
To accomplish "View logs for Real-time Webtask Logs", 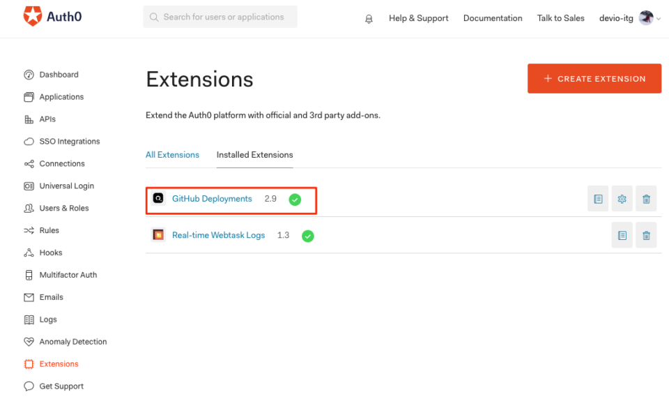I will [622, 235].
